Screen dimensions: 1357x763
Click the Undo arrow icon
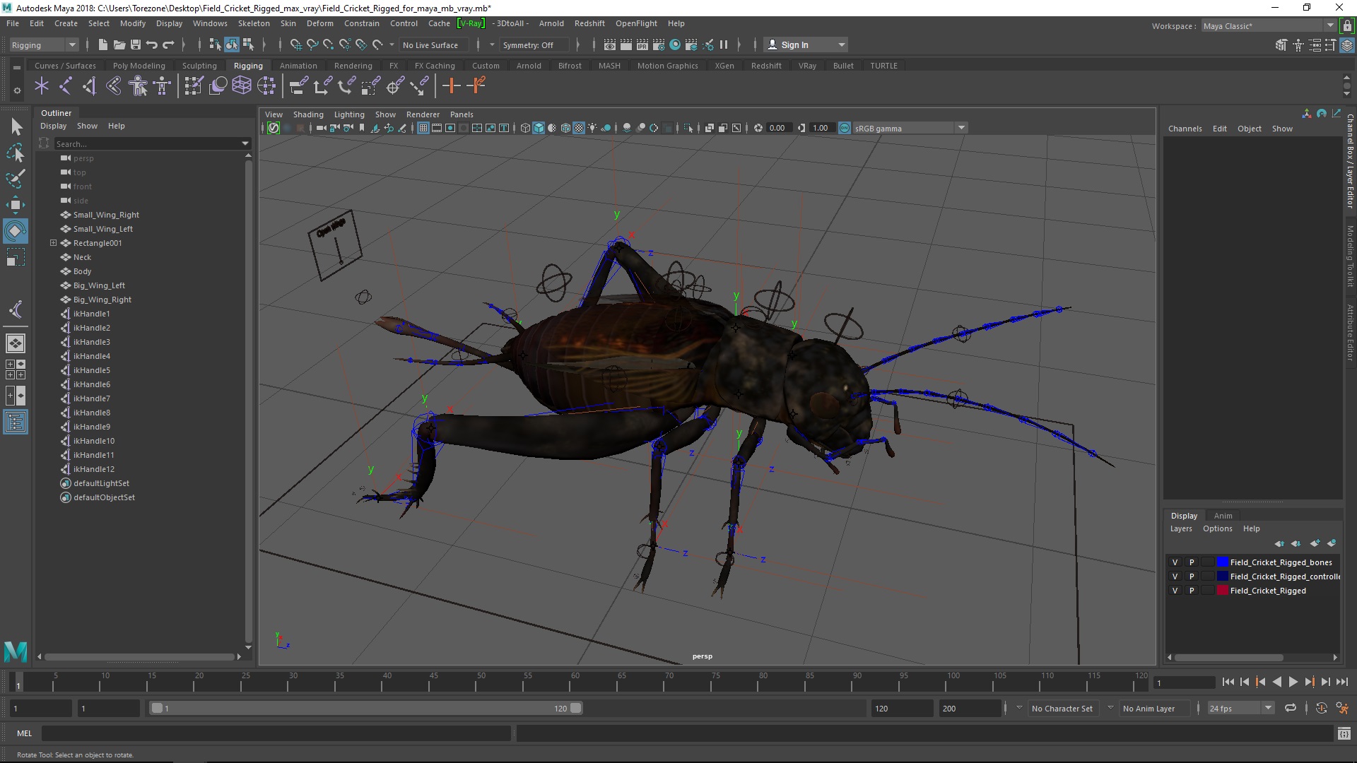point(152,45)
